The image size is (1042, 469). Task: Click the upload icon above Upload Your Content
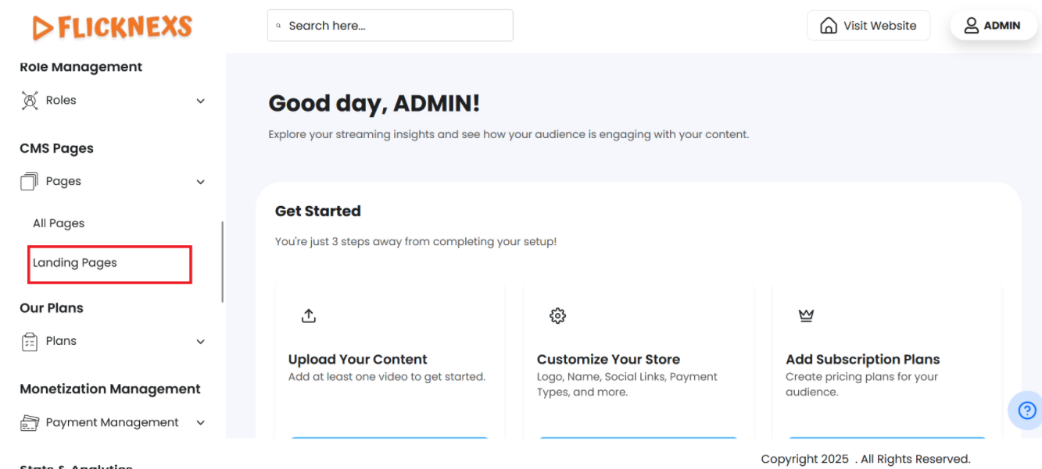click(x=309, y=315)
